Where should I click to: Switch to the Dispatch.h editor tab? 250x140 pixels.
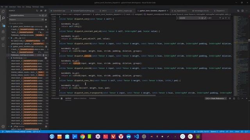(x=220, y=10)
